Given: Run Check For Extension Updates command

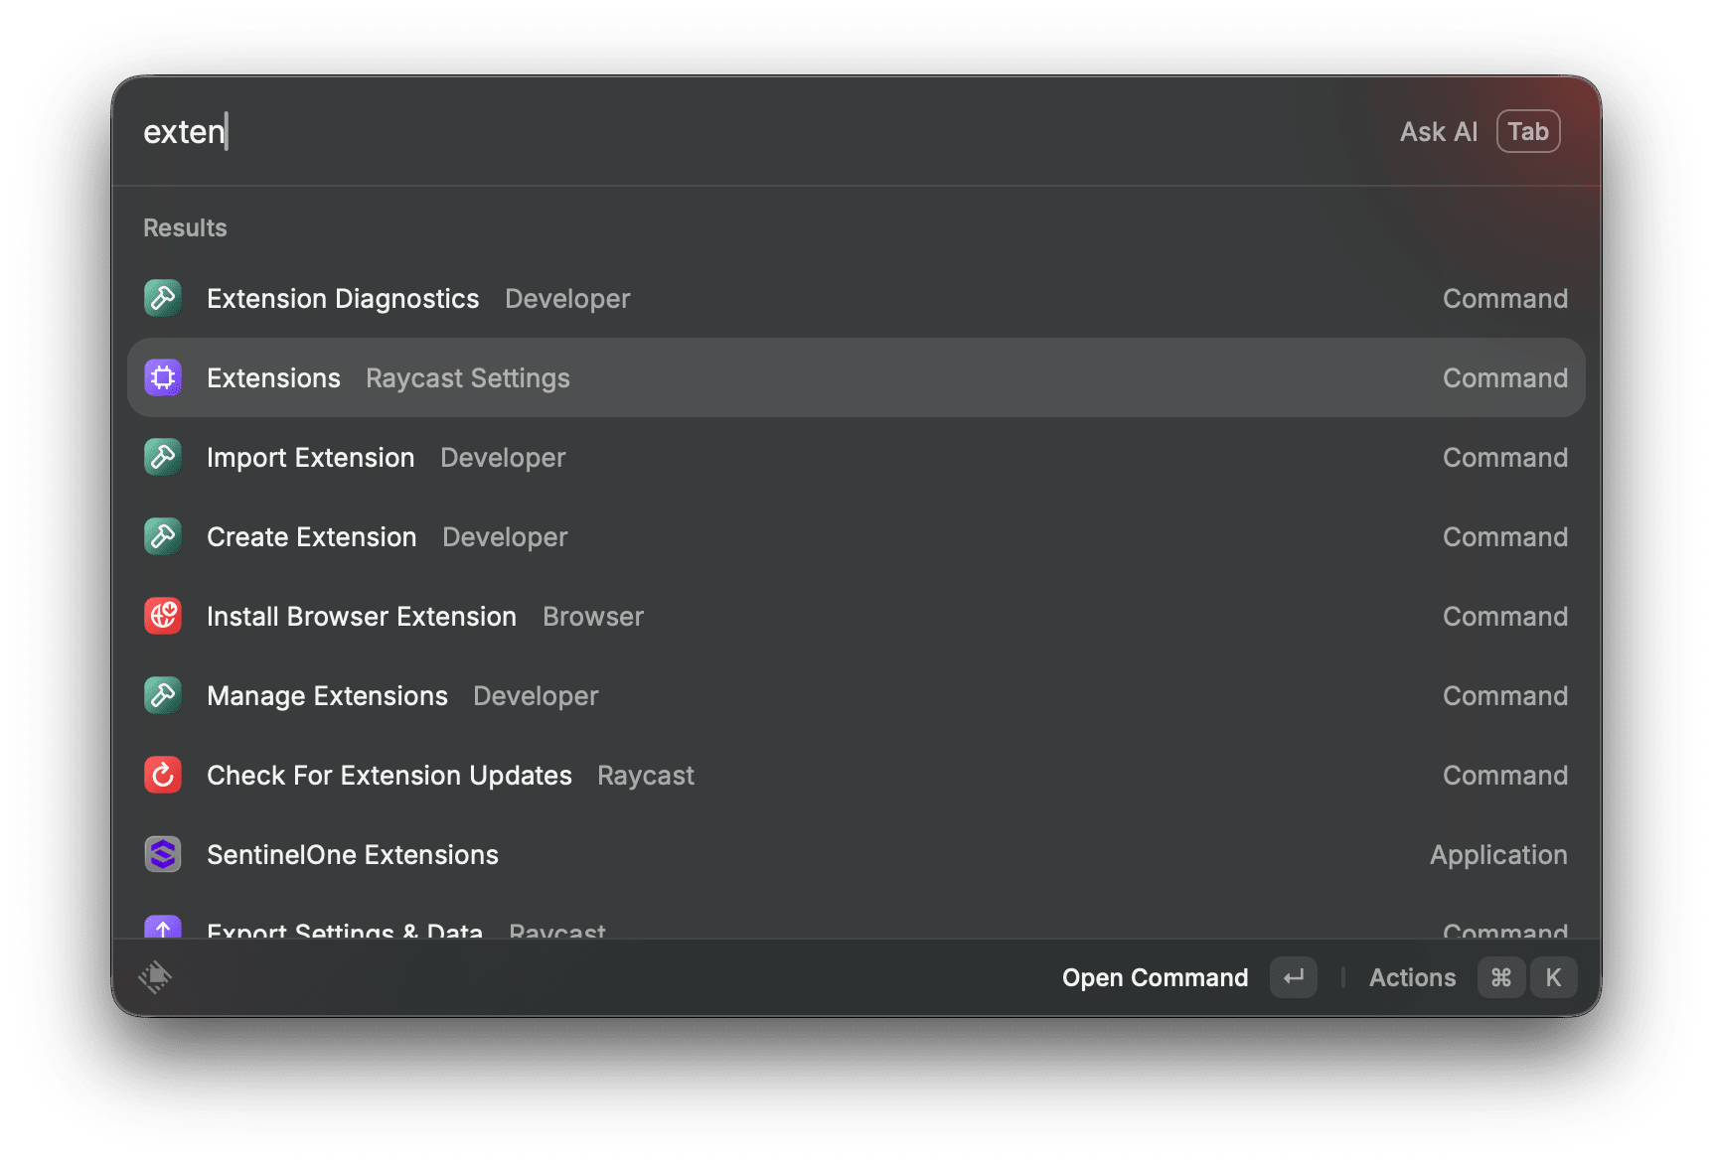Looking at the screenshot, I should (x=389, y=776).
